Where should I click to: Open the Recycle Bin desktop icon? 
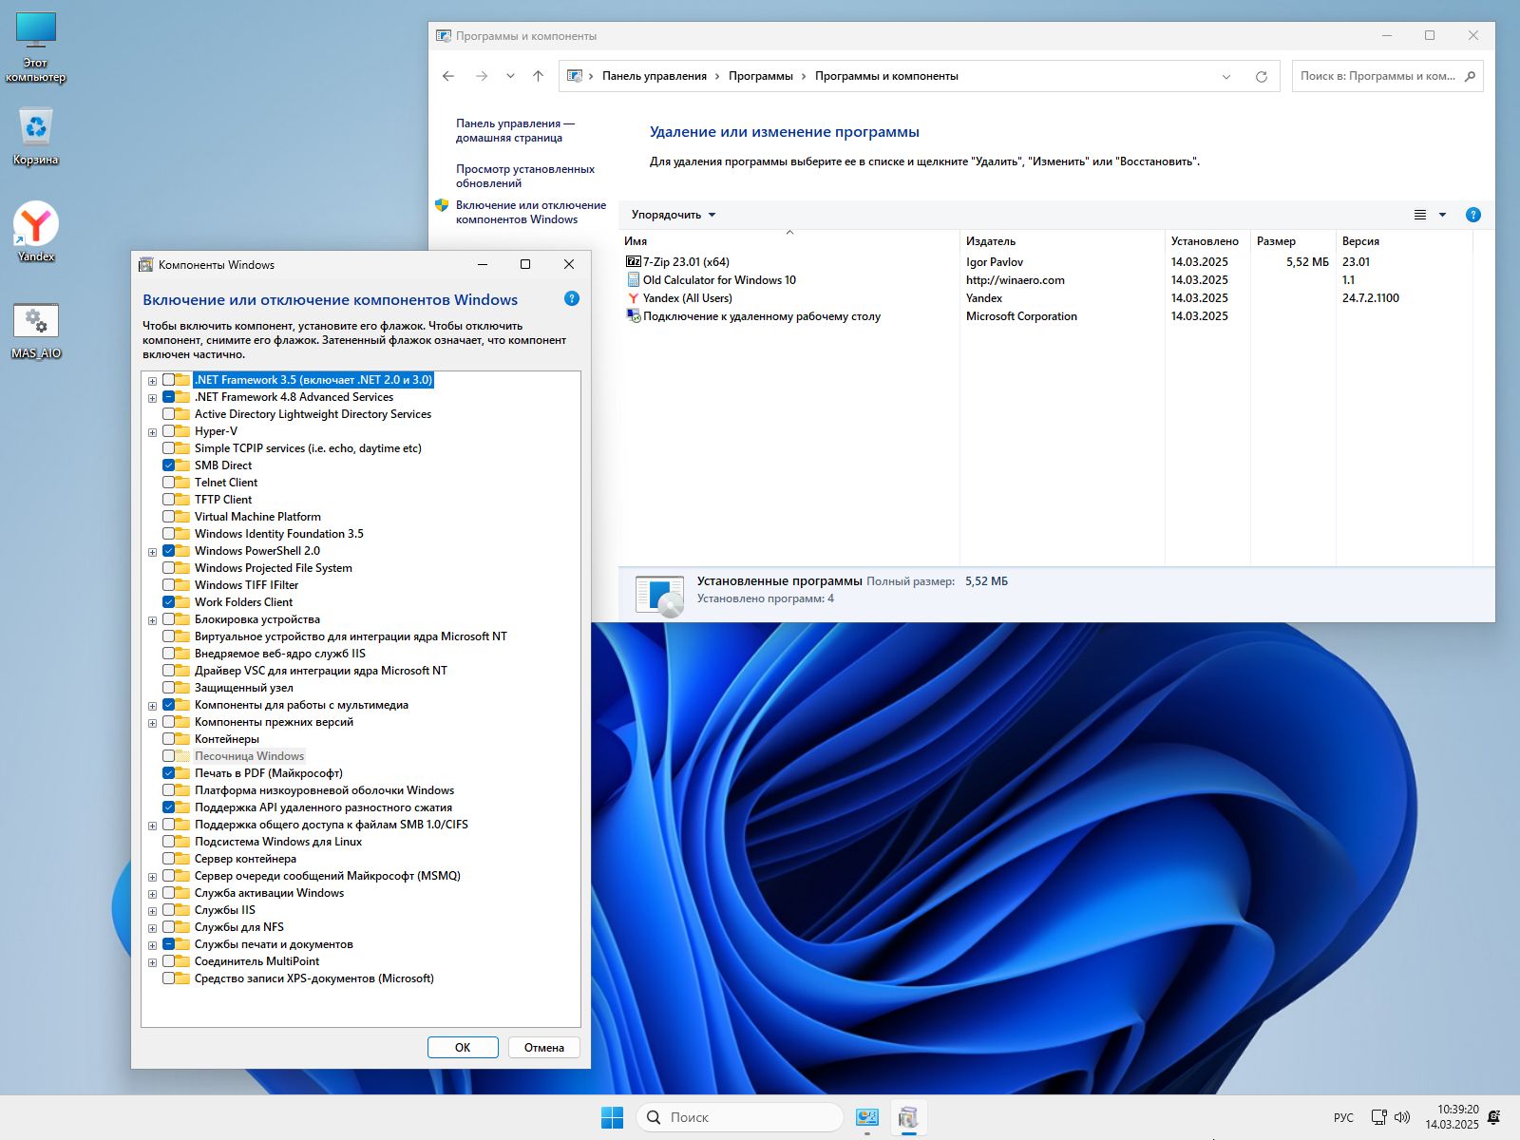tap(36, 136)
